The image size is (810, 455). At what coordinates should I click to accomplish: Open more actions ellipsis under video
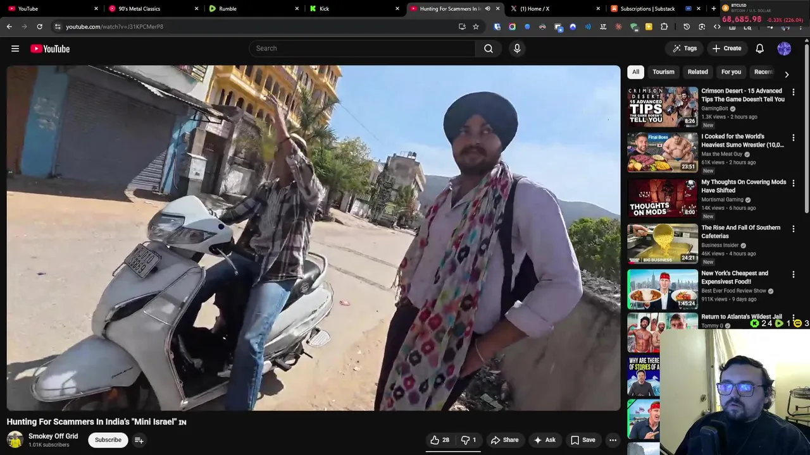click(x=613, y=440)
